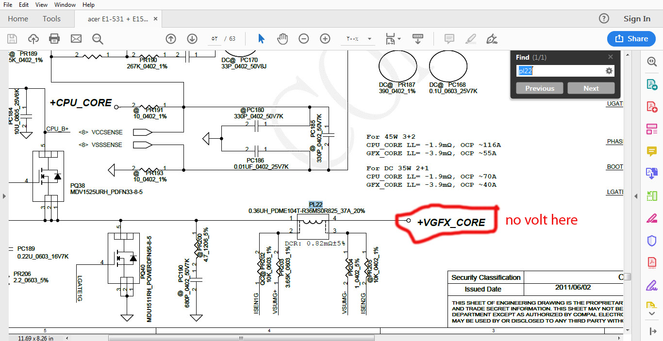Select the Hand pan tool
Screen dimensions: 663x341
tap(282, 39)
